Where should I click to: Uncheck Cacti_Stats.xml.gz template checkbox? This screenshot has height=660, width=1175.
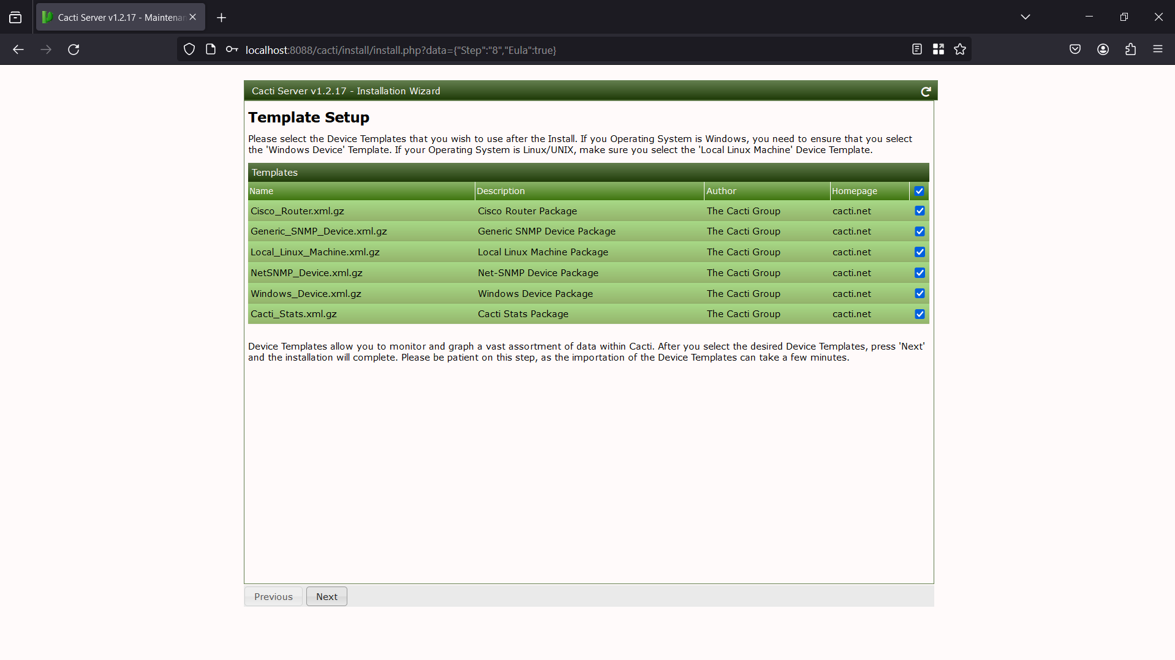click(x=920, y=314)
